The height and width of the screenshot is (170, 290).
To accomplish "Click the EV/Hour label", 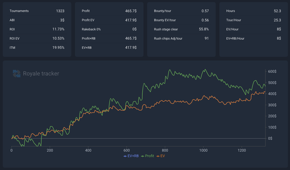I will [232, 29].
